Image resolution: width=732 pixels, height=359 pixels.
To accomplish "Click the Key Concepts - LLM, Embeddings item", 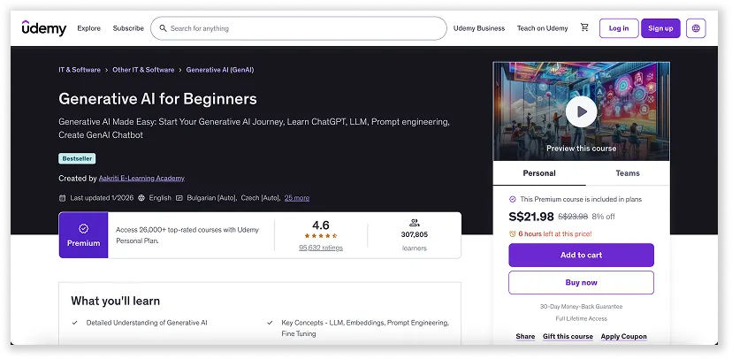I will tap(365, 328).
